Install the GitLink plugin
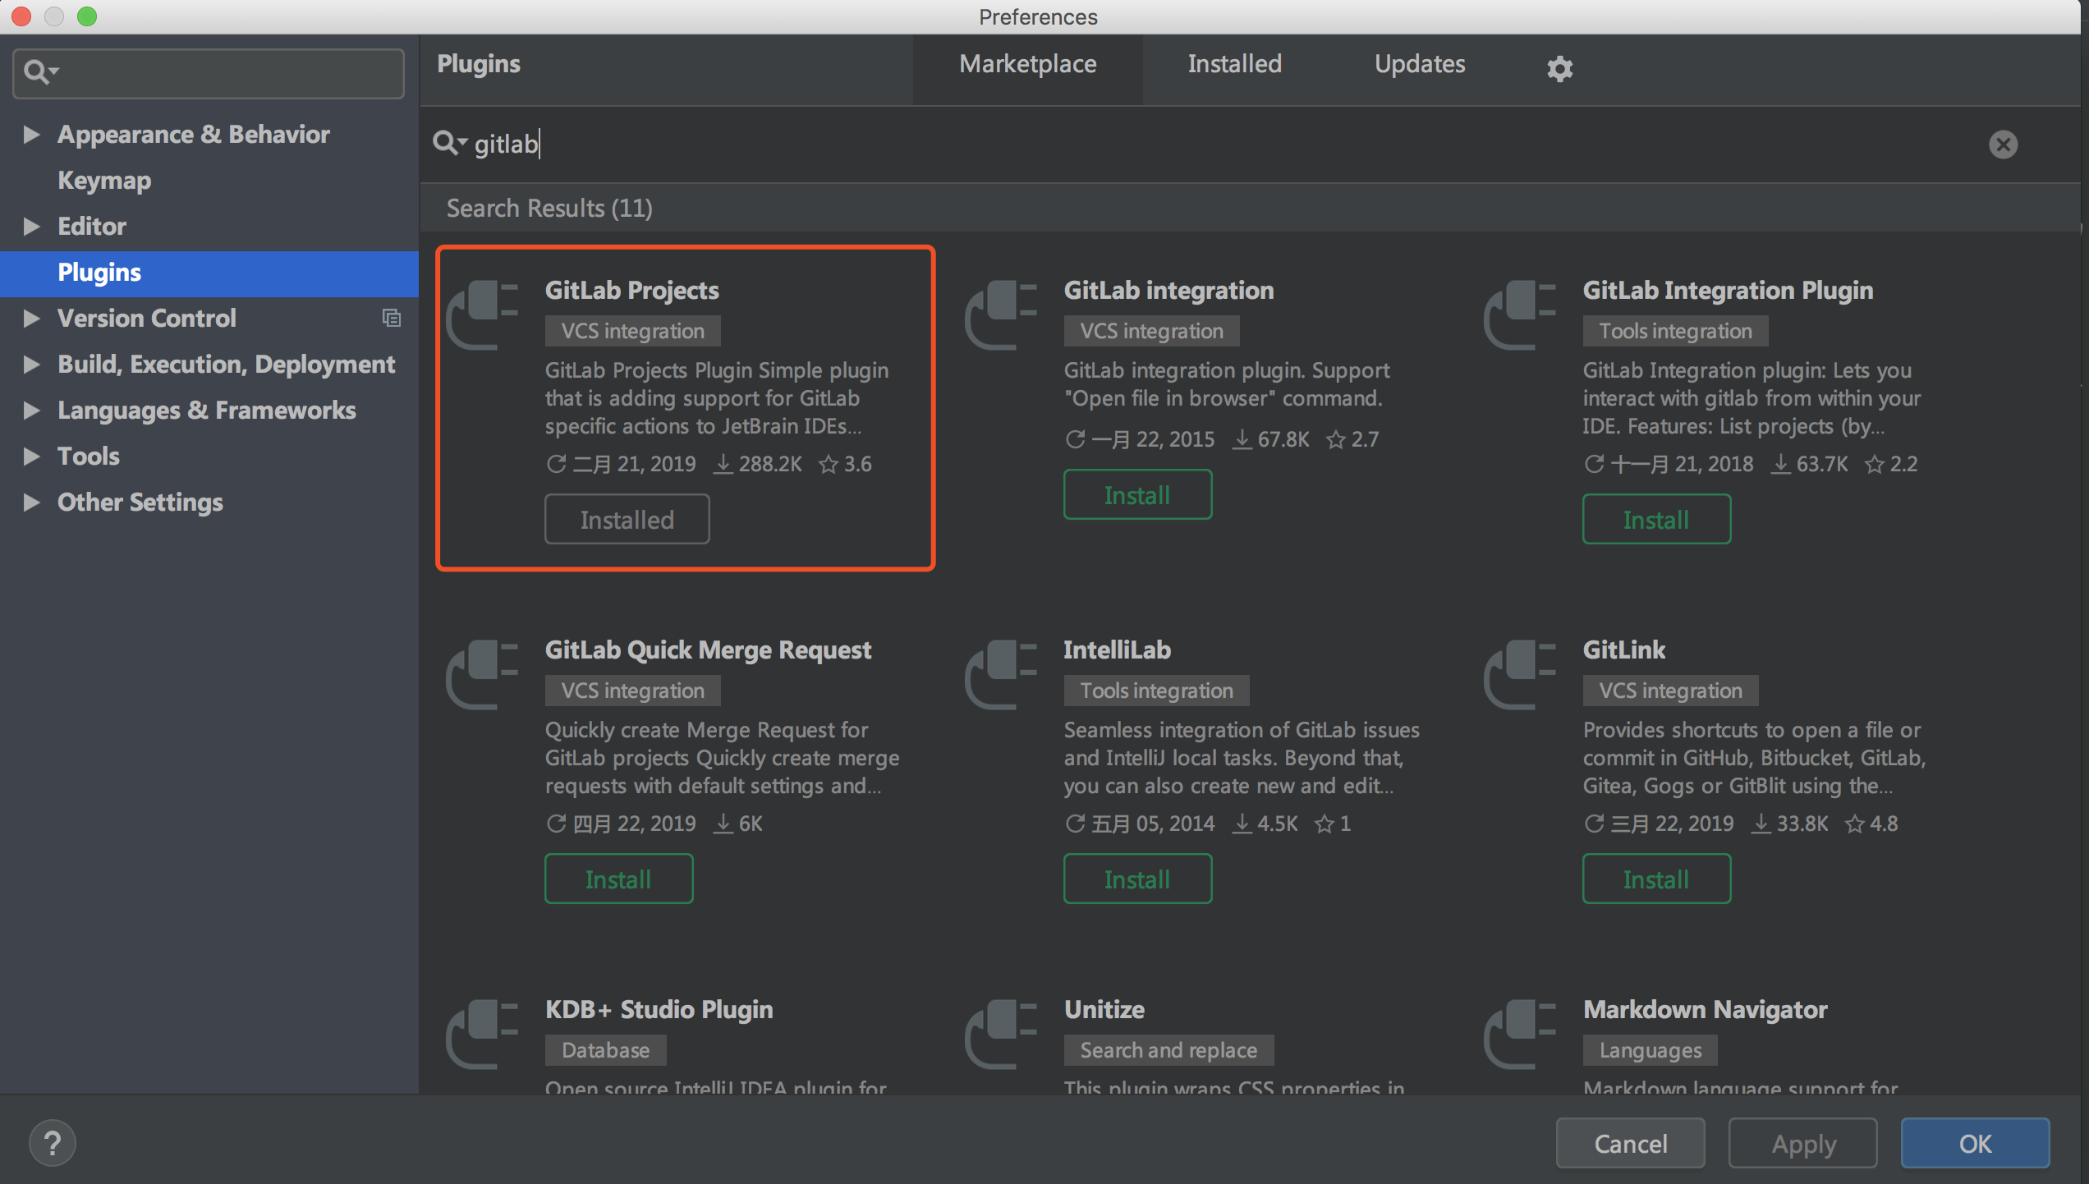This screenshot has width=2089, height=1184. pos(1656,879)
